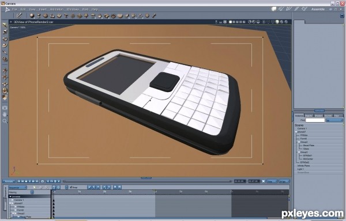This screenshot has height=221, width=346.
Task: Click the current time 00:00:00 field
Action: click(240, 181)
